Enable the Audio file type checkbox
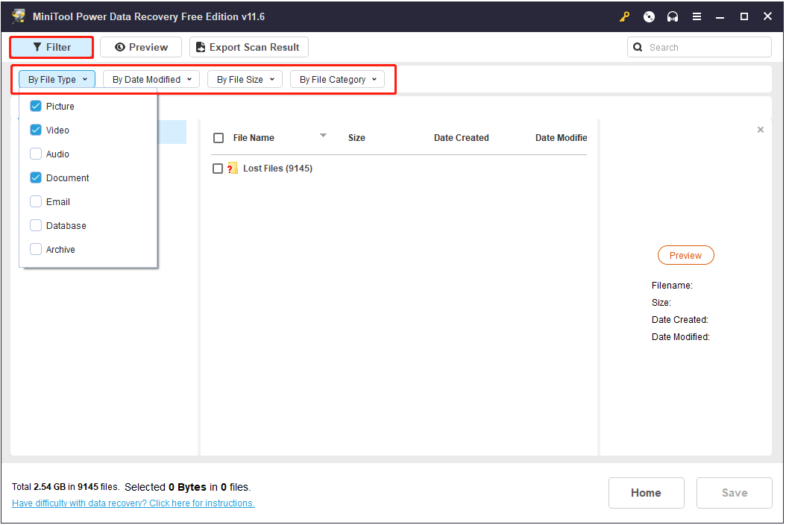 click(35, 154)
